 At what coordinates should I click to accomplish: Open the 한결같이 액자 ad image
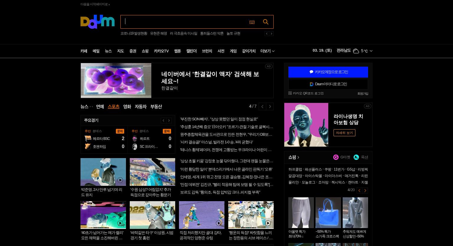click(x=116, y=81)
